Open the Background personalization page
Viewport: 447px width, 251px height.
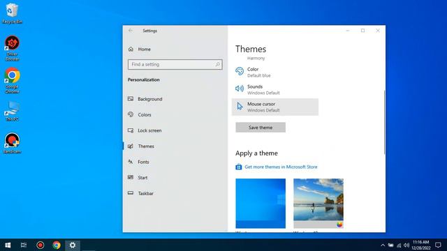pos(175,99)
